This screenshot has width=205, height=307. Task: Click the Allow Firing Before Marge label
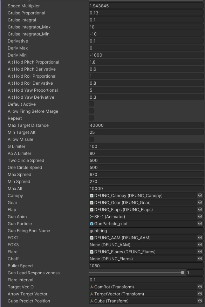tap(33, 111)
